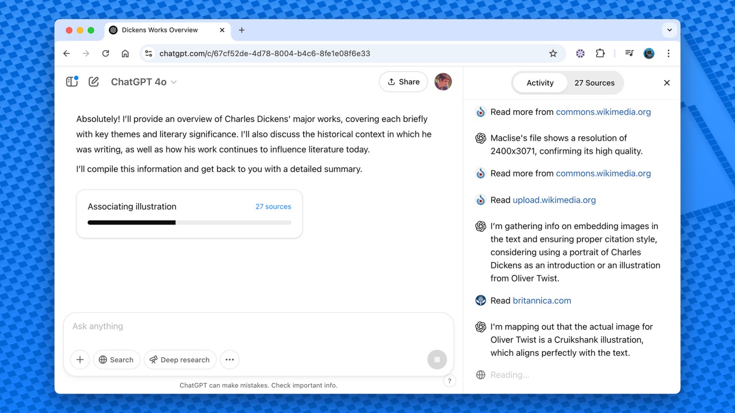Open composer more options with the ellipsis
The height and width of the screenshot is (413, 735).
[x=229, y=359]
